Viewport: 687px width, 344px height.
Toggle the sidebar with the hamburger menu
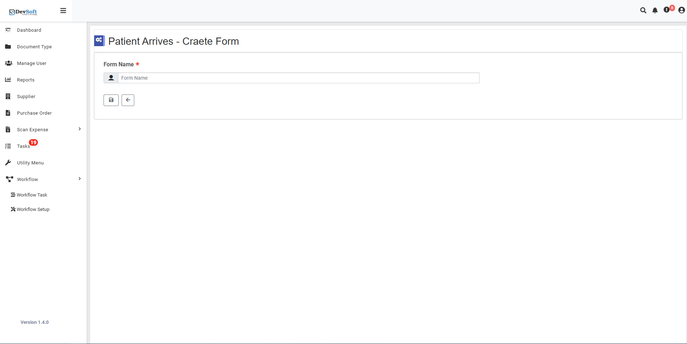(63, 10)
